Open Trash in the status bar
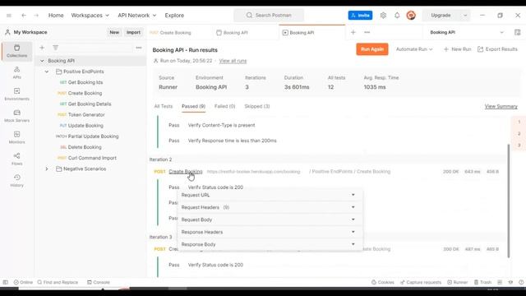526x296 pixels. click(x=482, y=282)
